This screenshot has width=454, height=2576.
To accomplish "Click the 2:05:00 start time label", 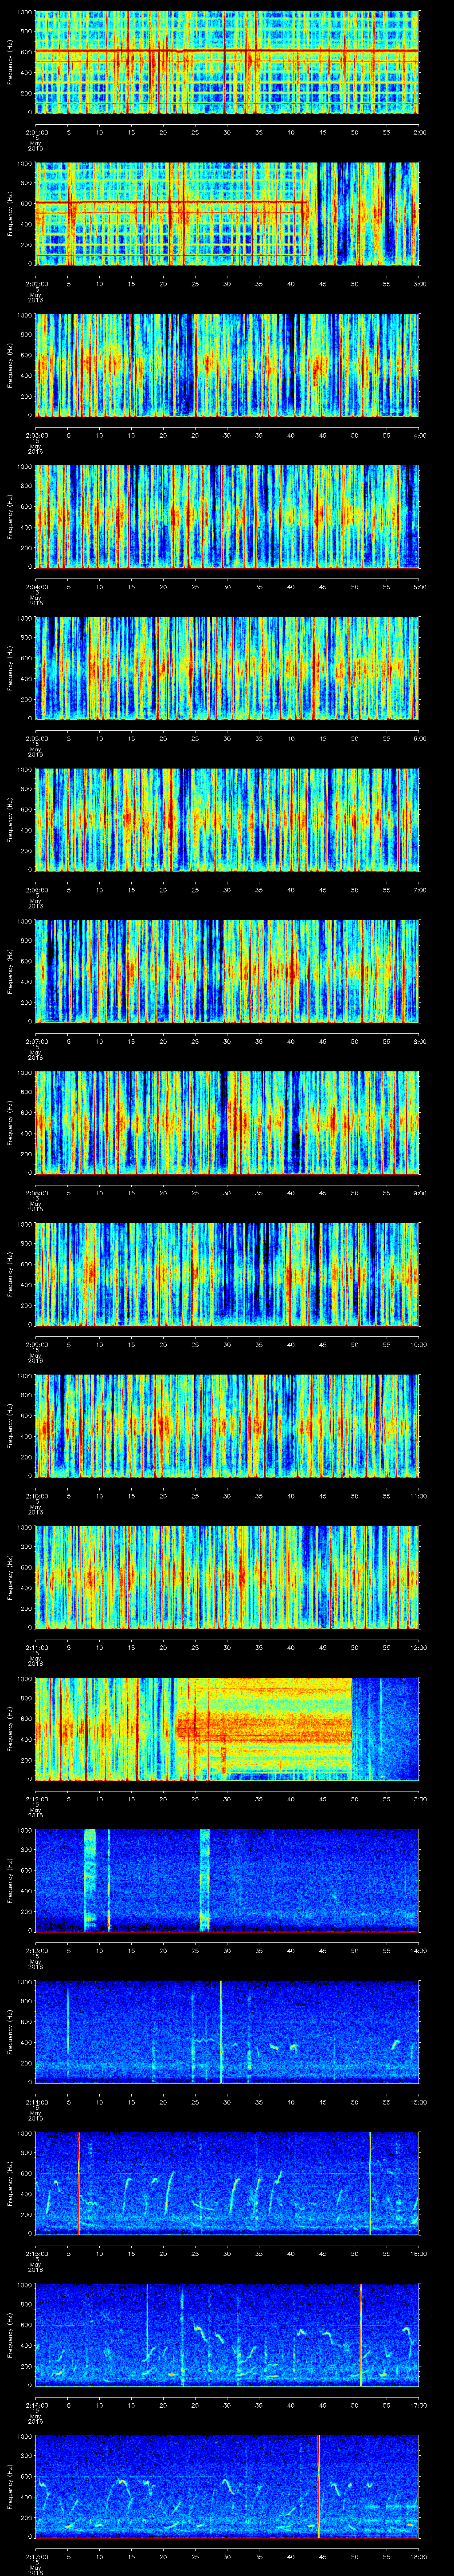I will pos(36,738).
